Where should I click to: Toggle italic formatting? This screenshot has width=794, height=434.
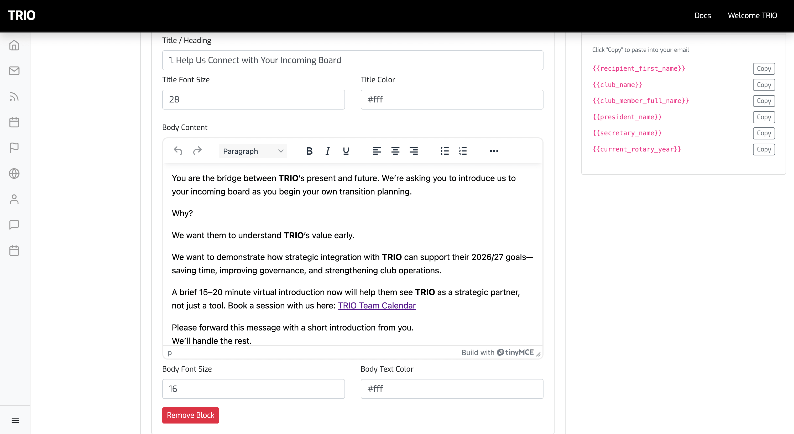tap(328, 151)
